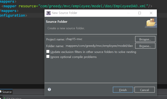Edit the Folder name field
The width and height of the screenshot is (167, 99).
tap(100, 46)
